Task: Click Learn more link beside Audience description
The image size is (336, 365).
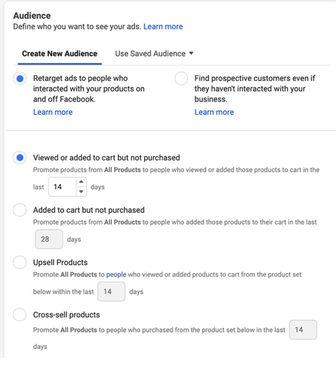Action: [x=163, y=26]
